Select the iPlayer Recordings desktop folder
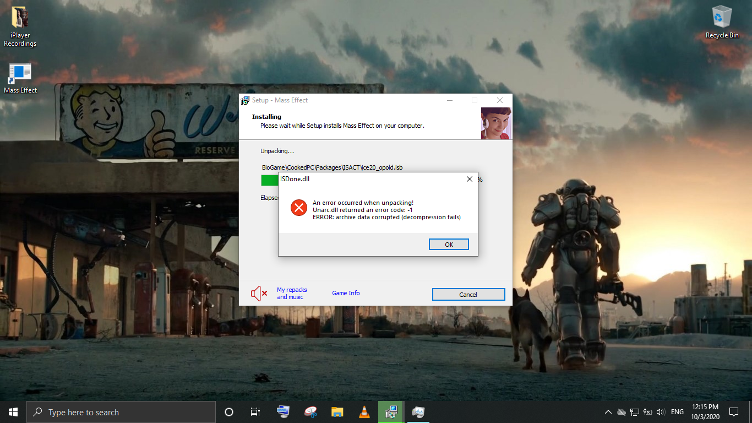752x423 pixels. 20,27
